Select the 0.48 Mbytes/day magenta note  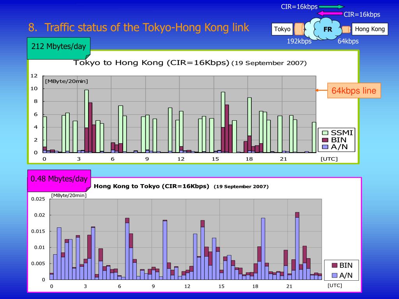(x=59, y=181)
